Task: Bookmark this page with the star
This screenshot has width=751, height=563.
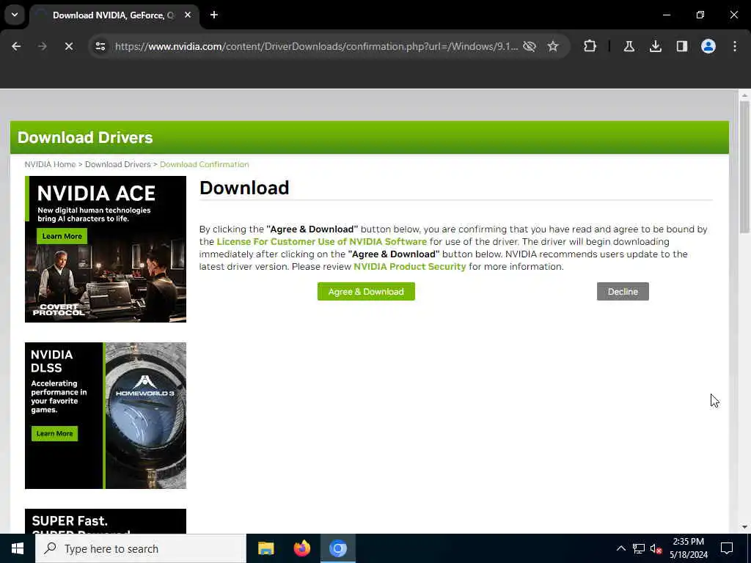Action: tap(553, 46)
